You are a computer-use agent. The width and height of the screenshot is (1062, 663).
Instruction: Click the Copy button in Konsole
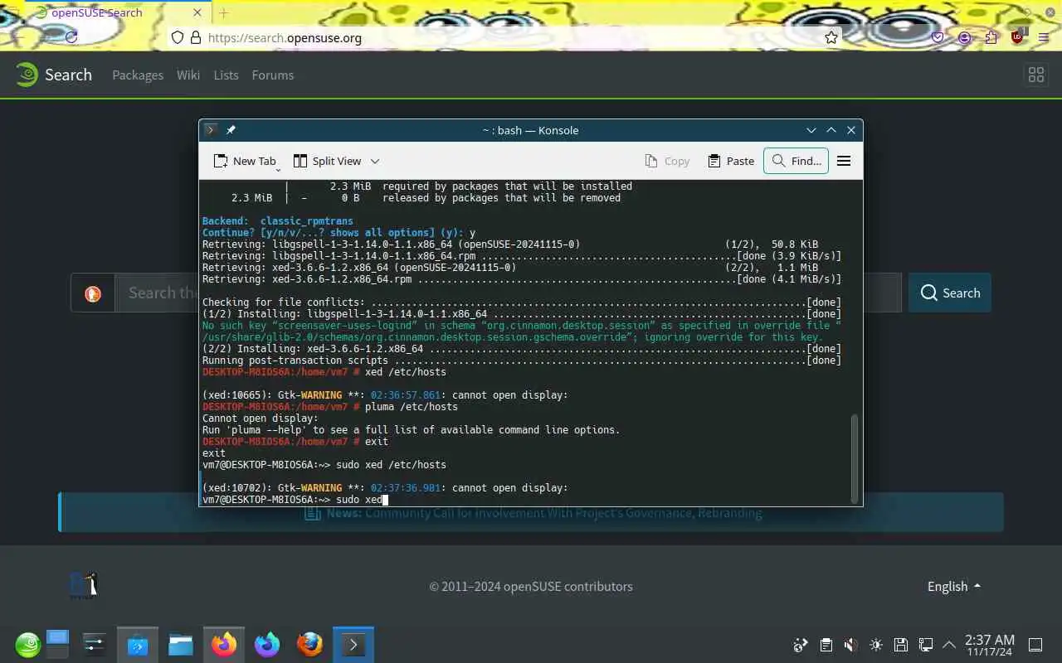pyautogui.click(x=667, y=161)
